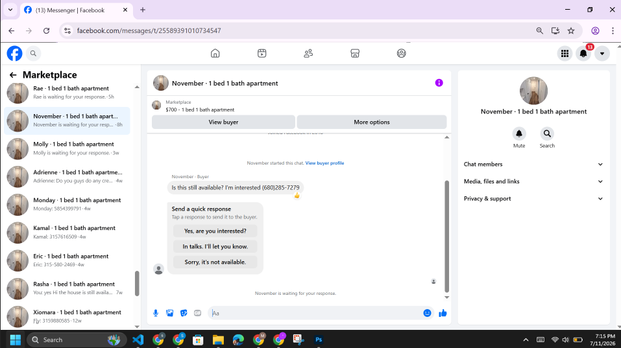Send quick response In talks. I'll let you know.

pyautogui.click(x=215, y=246)
